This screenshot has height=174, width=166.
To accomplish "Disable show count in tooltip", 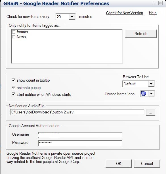I will [13, 80].
